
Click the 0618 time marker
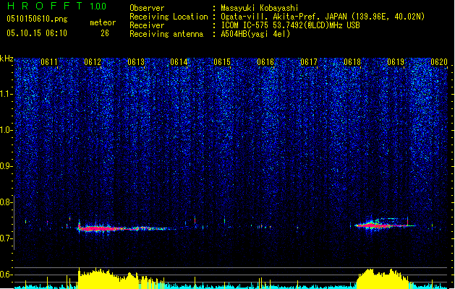point(352,62)
